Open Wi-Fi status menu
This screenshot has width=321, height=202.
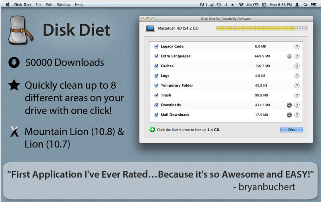pyautogui.click(x=241, y=4)
